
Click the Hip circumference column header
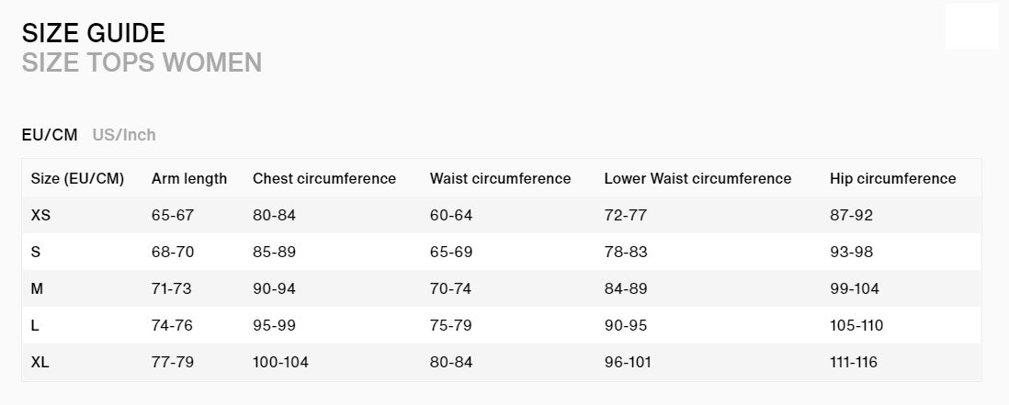(x=892, y=179)
